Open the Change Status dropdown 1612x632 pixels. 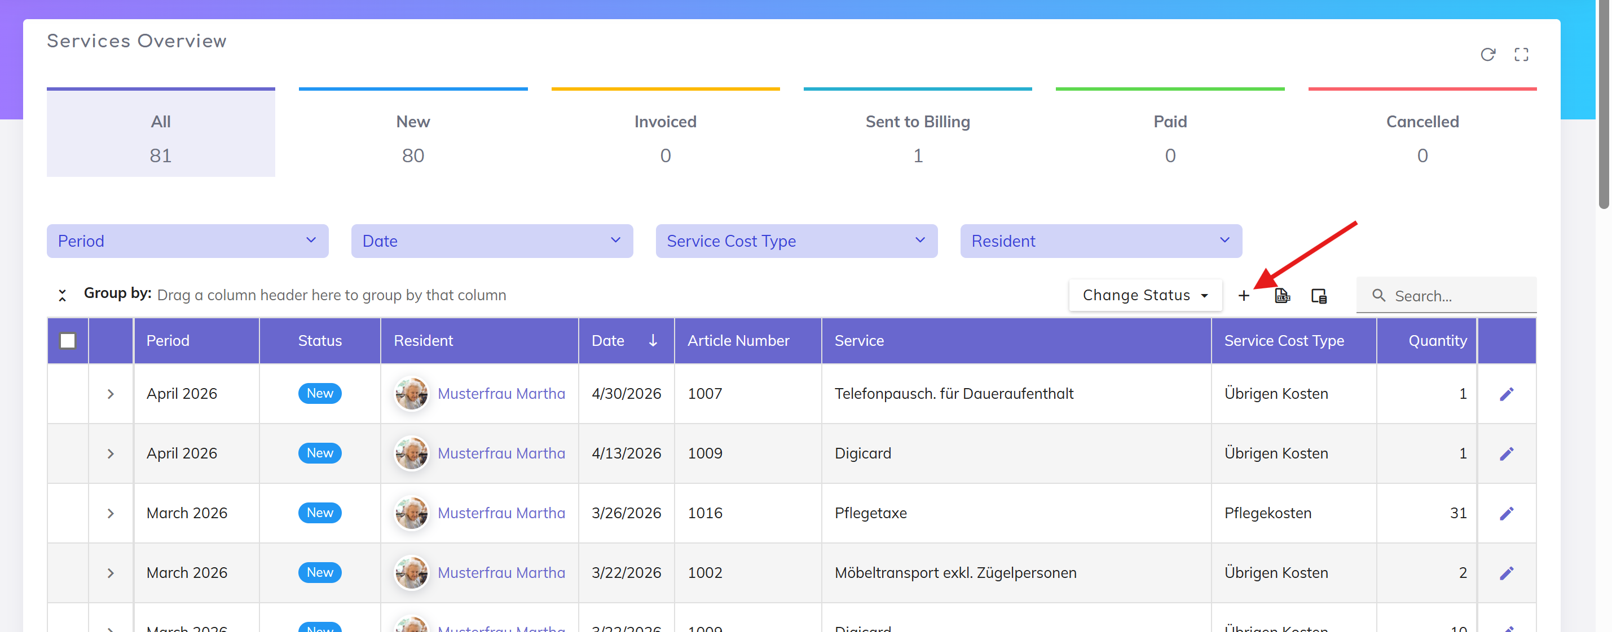(x=1144, y=295)
